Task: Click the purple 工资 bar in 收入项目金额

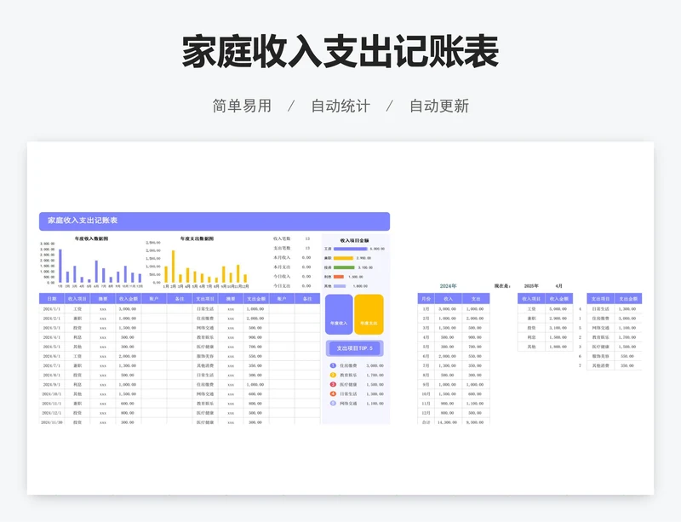Action: (x=351, y=249)
